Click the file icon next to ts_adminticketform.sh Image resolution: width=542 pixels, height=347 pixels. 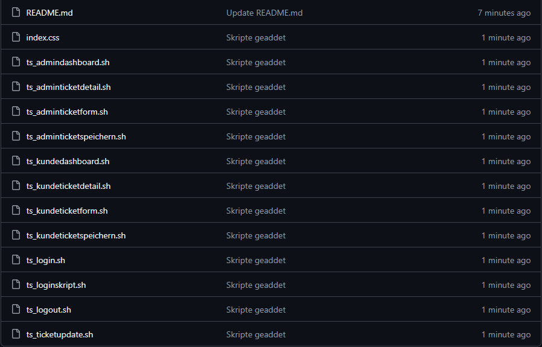[x=16, y=112]
